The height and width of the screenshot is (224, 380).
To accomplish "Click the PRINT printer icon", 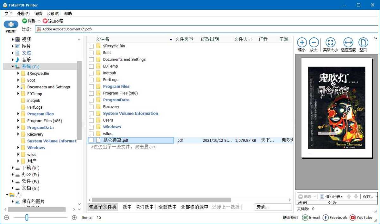I will click(11, 24).
